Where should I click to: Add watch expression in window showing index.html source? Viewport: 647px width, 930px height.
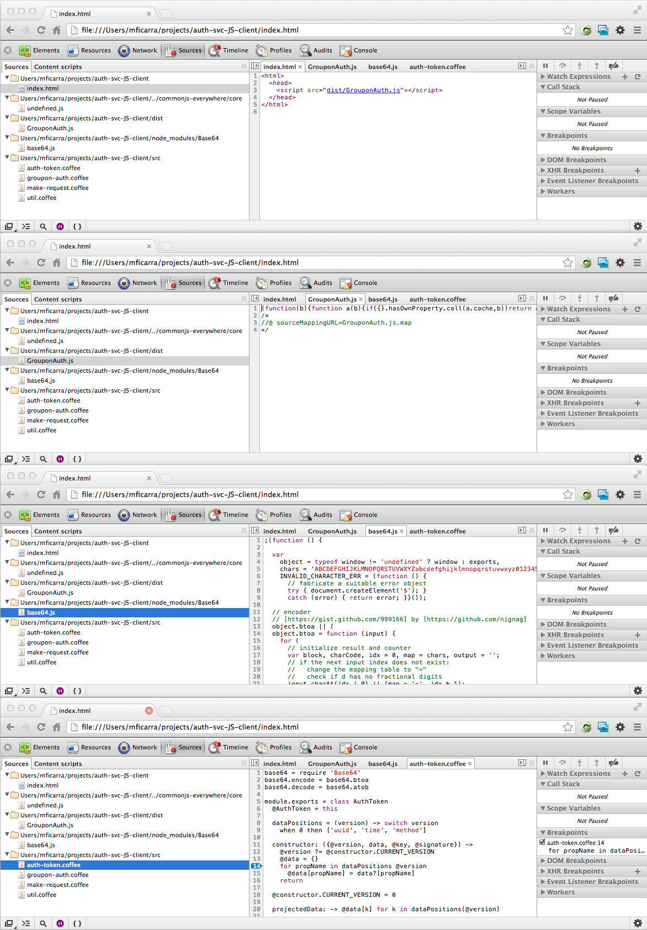point(625,77)
